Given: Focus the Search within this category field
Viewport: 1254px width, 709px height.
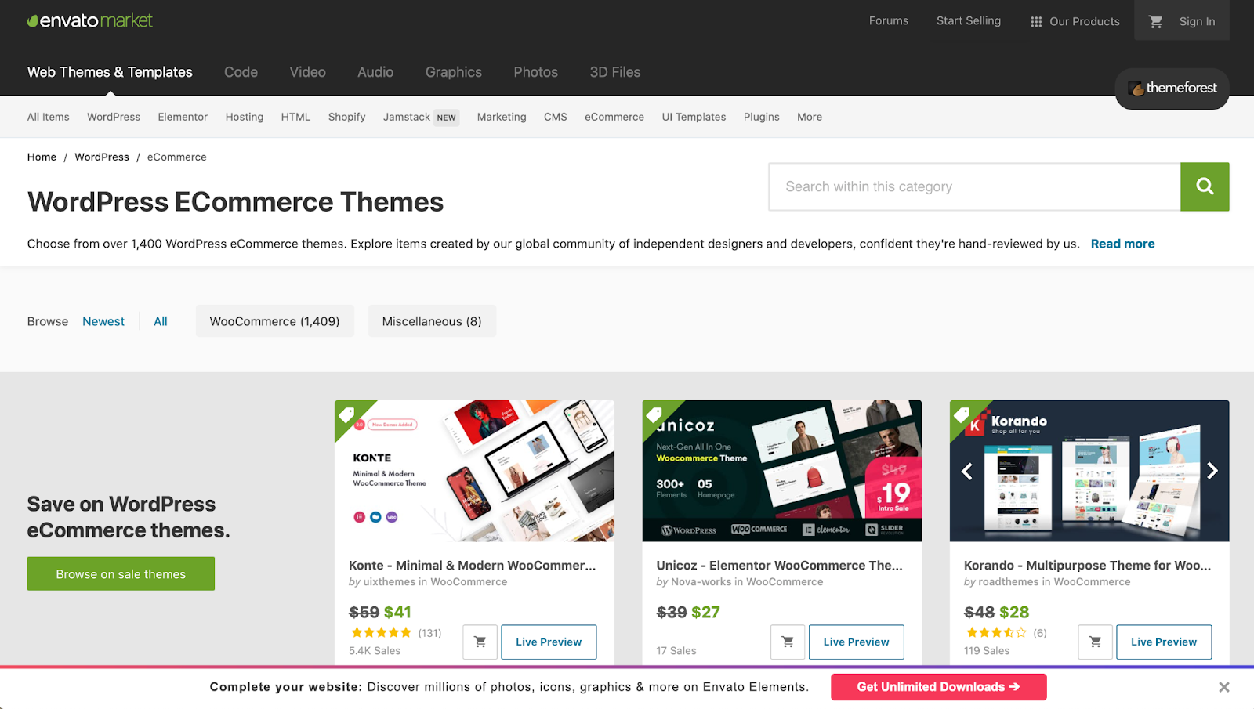Looking at the screenshot, I should point(975,186).
